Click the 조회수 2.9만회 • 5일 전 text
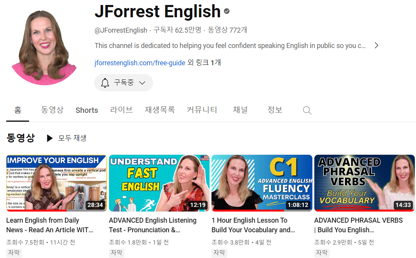The height and width of the screenshot is (258, 416). pos(344,242)
